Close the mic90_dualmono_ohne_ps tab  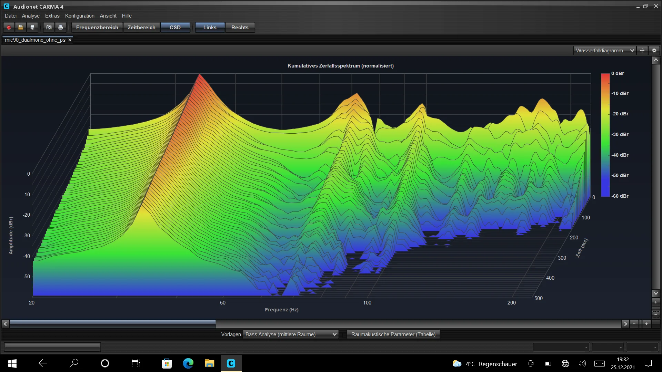[70, 40]
